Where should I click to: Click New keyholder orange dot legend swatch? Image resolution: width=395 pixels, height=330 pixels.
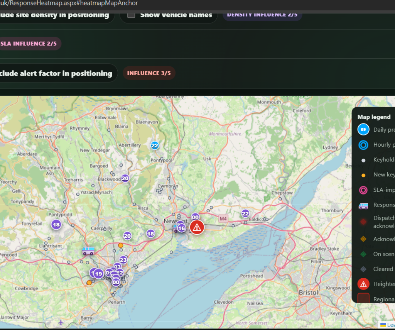coord(363,176)
